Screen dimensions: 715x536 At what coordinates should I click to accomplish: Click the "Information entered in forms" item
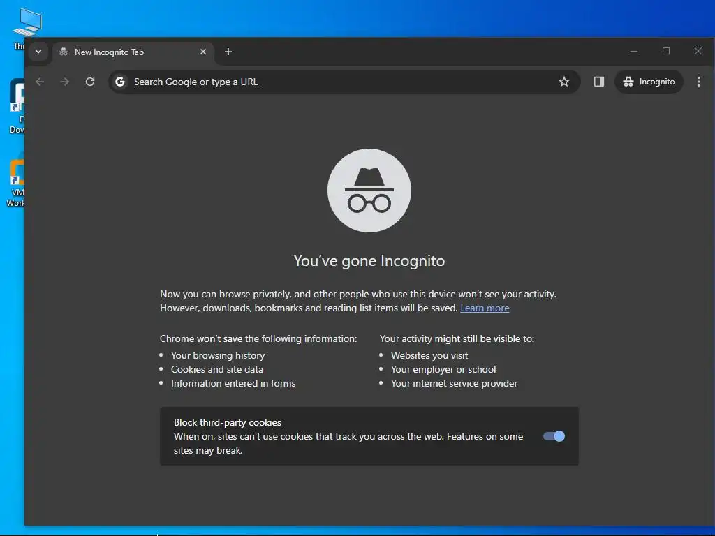233,383
